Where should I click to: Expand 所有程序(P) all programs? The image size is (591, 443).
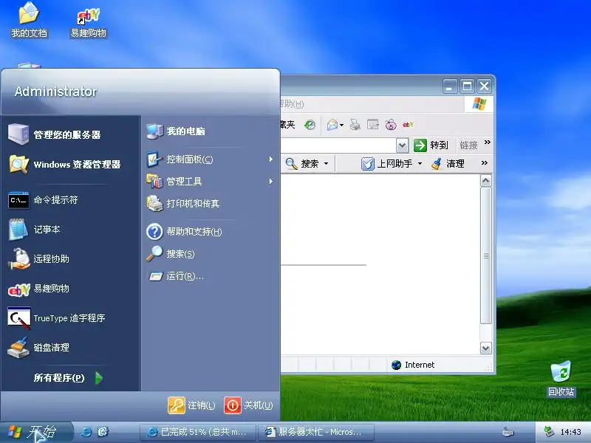click(68, 378)
